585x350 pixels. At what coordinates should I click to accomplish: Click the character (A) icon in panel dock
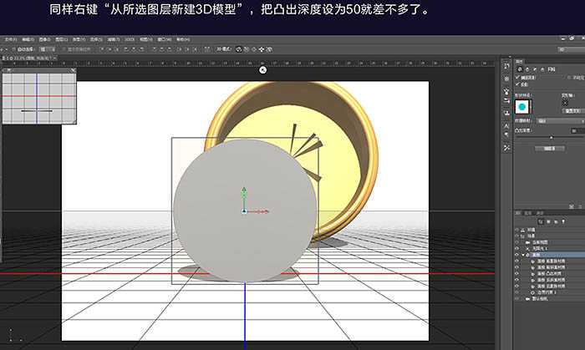click(x=506, y=126)
